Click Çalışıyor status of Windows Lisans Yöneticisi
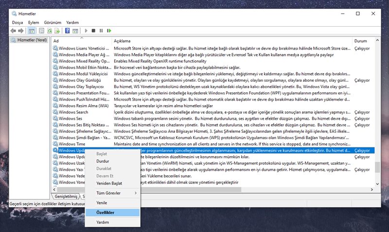The width and height of the screenshot is (389, 232). [362, 48]
